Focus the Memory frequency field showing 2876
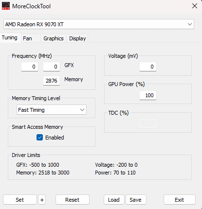Screen dimensions: 202x209 click(x=52, y=81)
